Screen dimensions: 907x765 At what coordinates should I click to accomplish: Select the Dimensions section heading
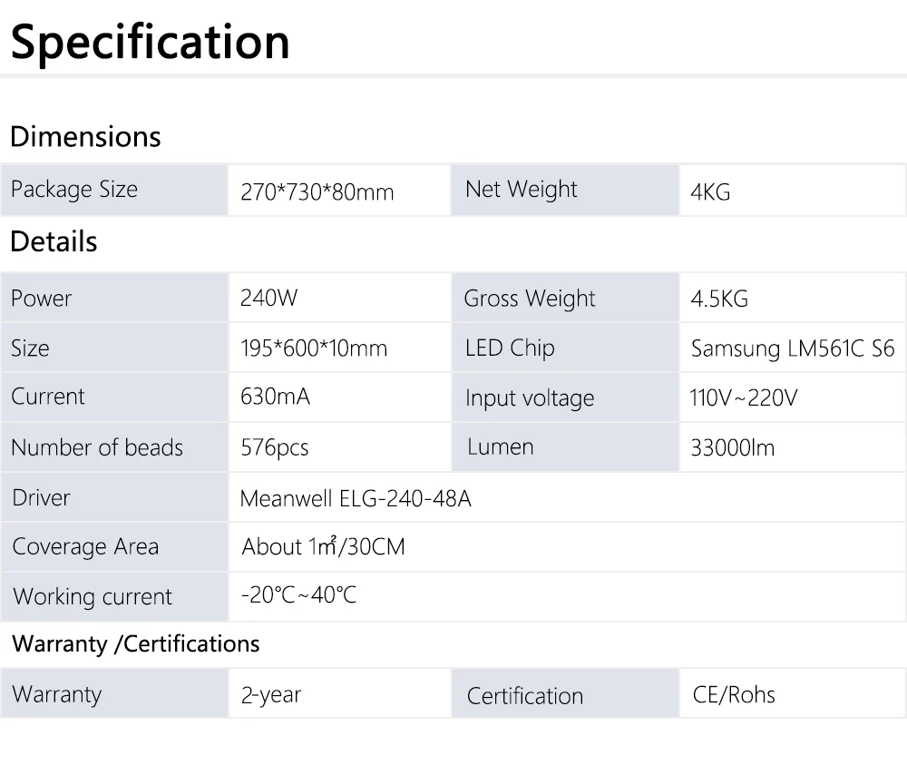pos(85,137)
